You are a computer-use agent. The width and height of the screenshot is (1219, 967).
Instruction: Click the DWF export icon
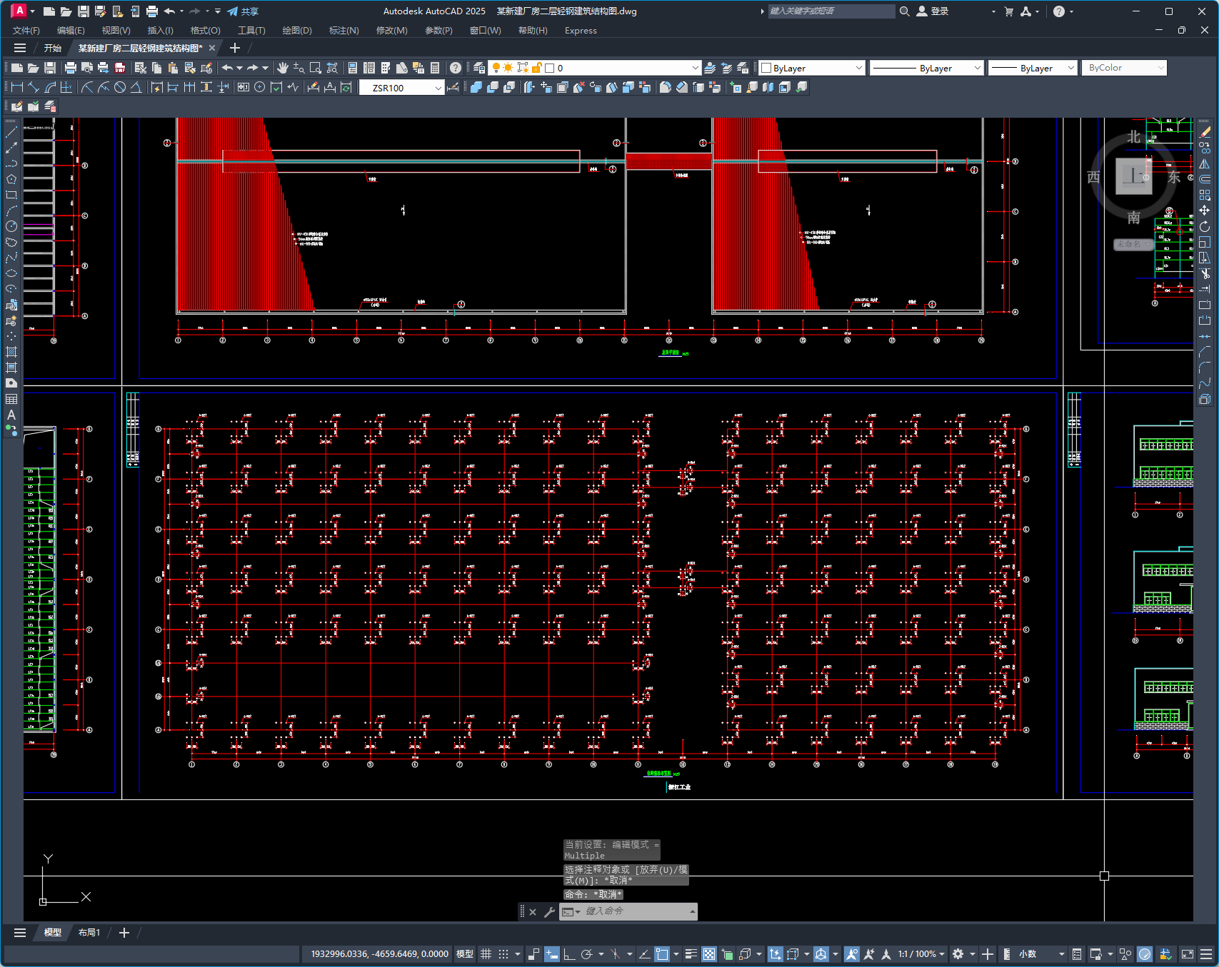point(120,68)
